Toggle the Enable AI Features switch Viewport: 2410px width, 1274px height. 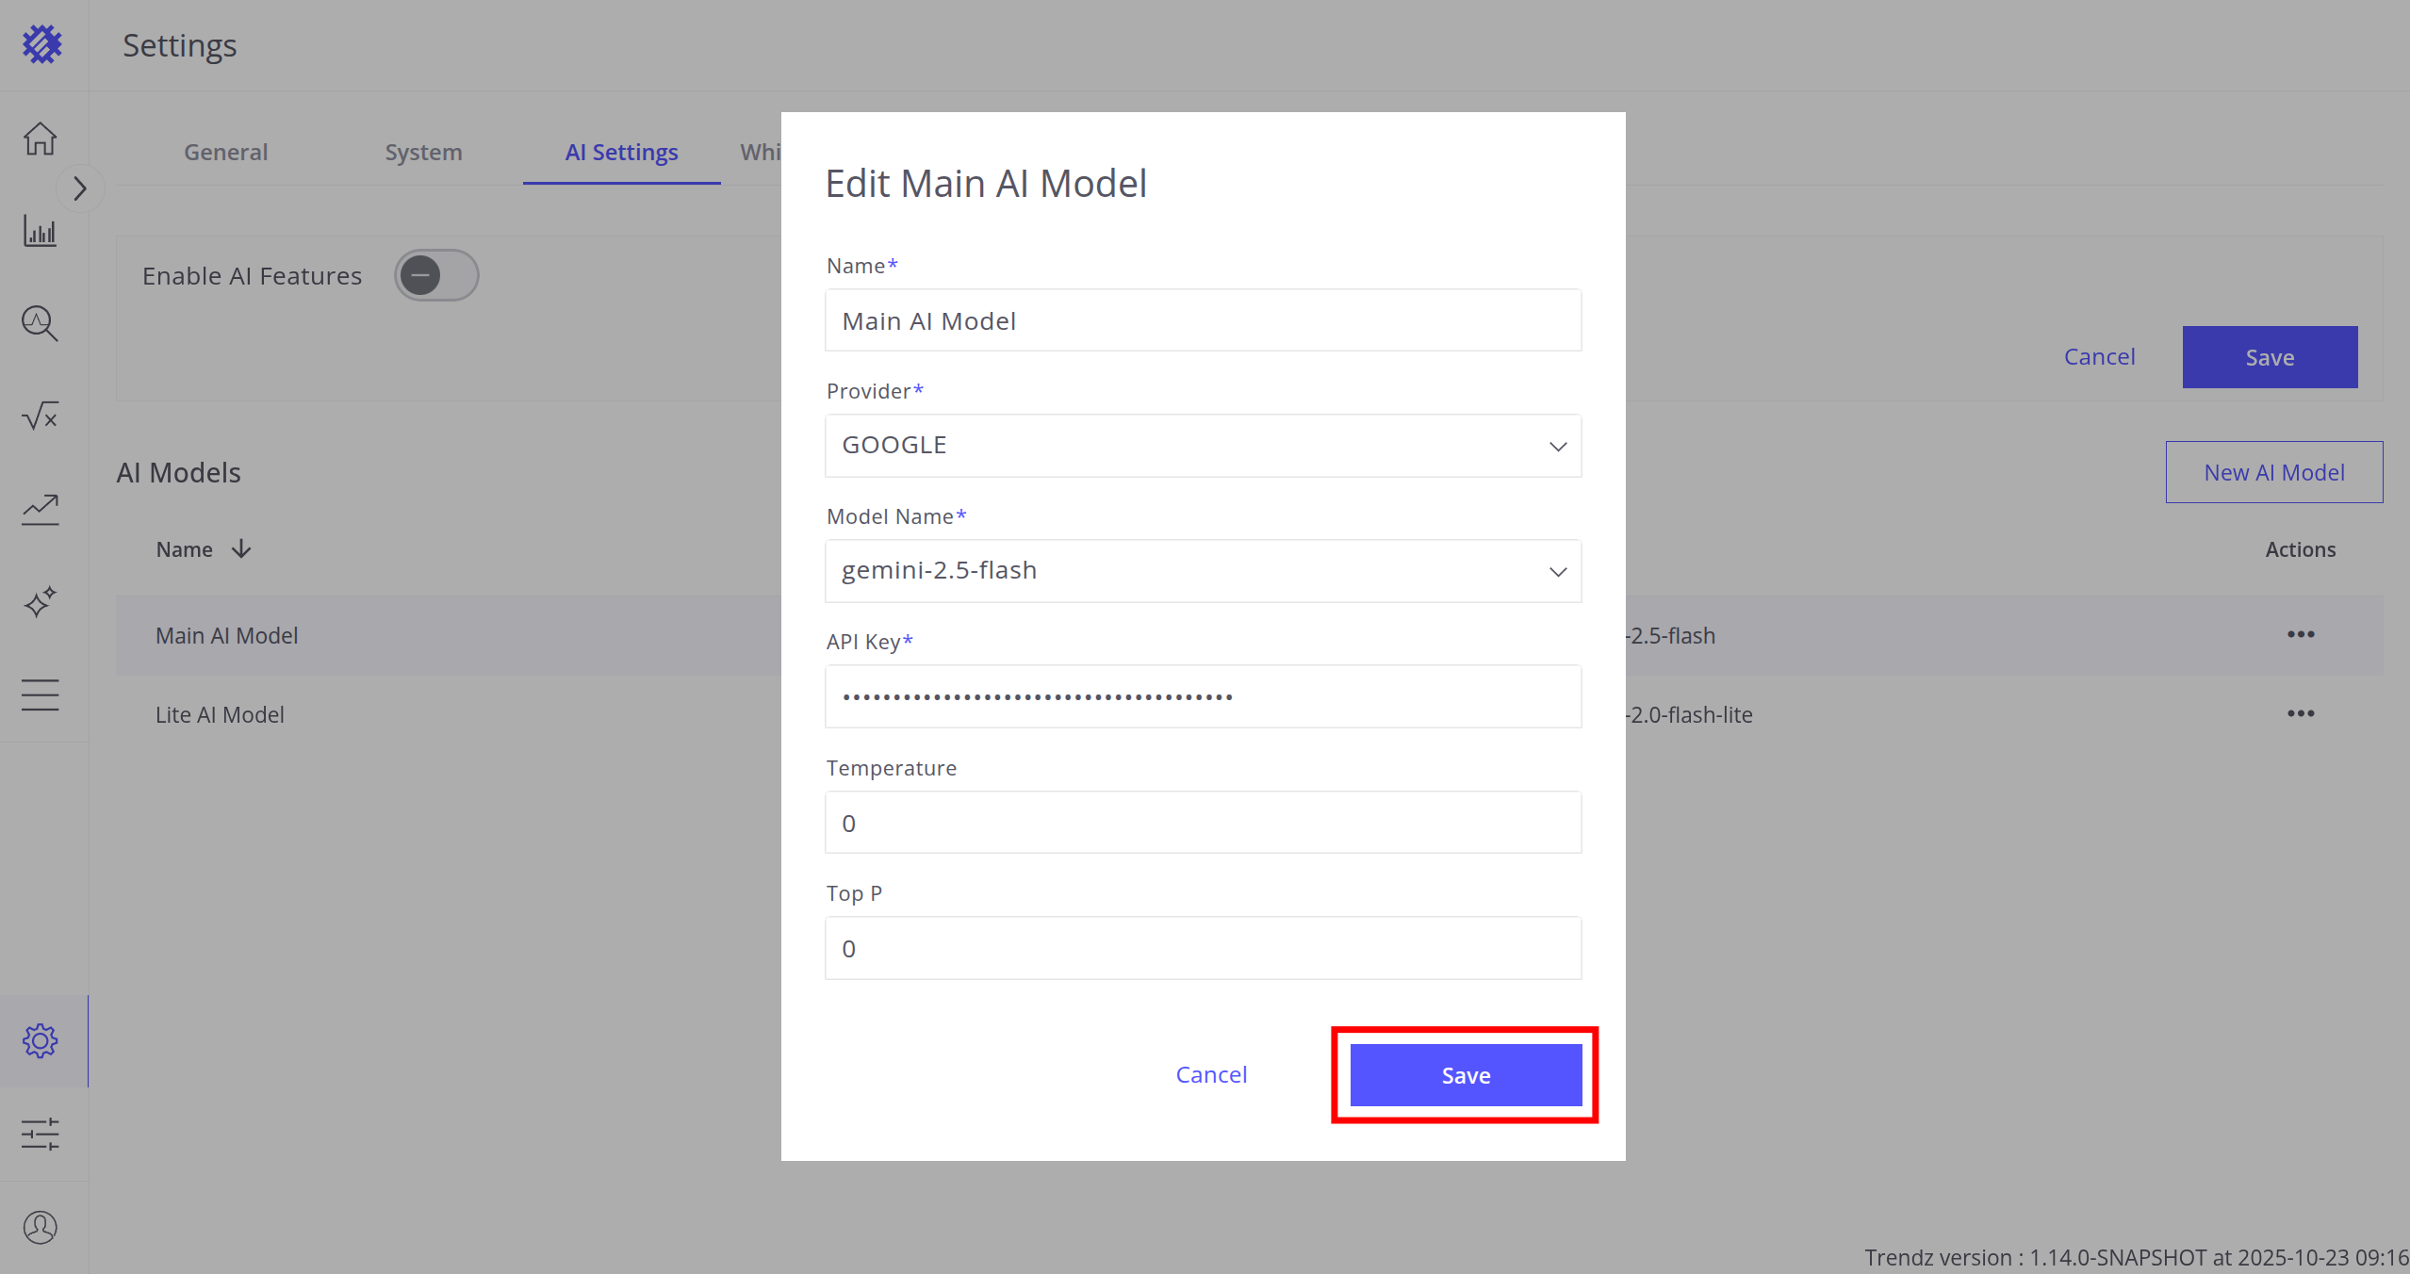436,275
